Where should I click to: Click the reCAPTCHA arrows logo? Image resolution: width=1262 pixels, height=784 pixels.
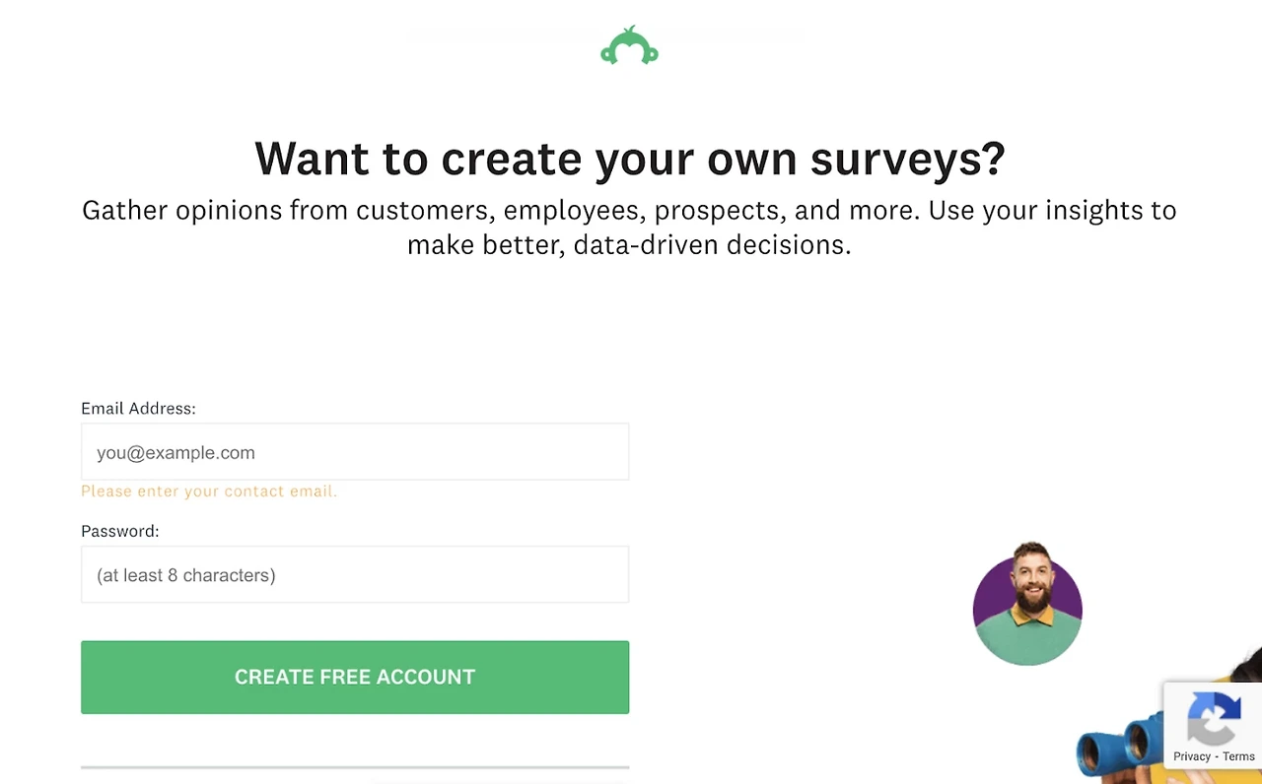(x=1214, y=718)
